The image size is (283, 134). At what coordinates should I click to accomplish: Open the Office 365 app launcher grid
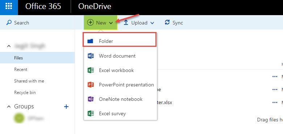(x=9, y=6)
